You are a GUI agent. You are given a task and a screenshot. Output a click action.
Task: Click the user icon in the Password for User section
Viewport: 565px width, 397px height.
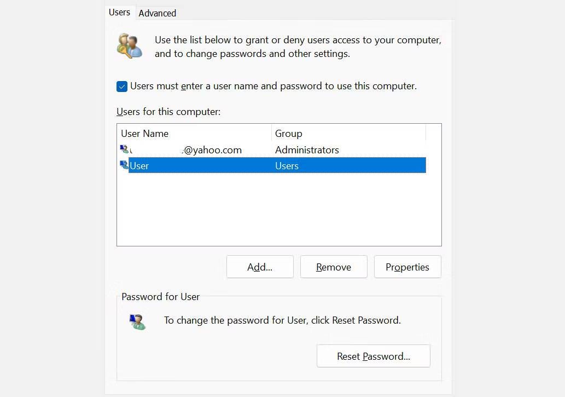[137, 321]
